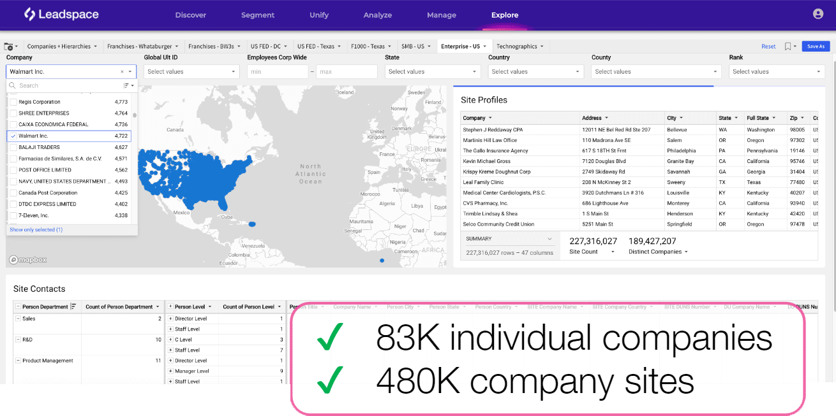Go to the Manage menu
836x416 pixels.
442,15
